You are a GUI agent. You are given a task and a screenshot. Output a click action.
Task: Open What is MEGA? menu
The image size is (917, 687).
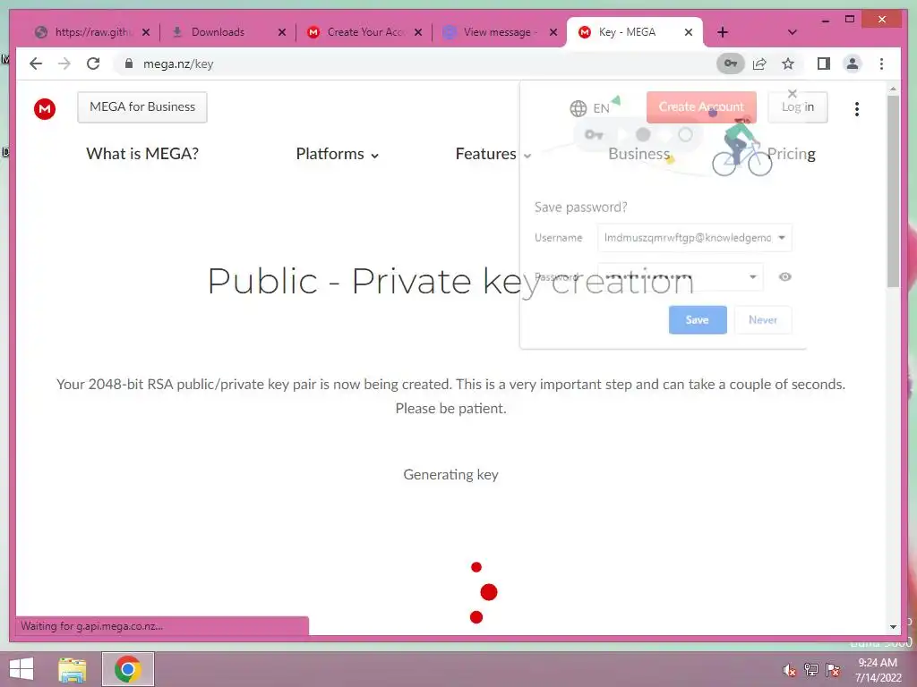tap(142, 154)
